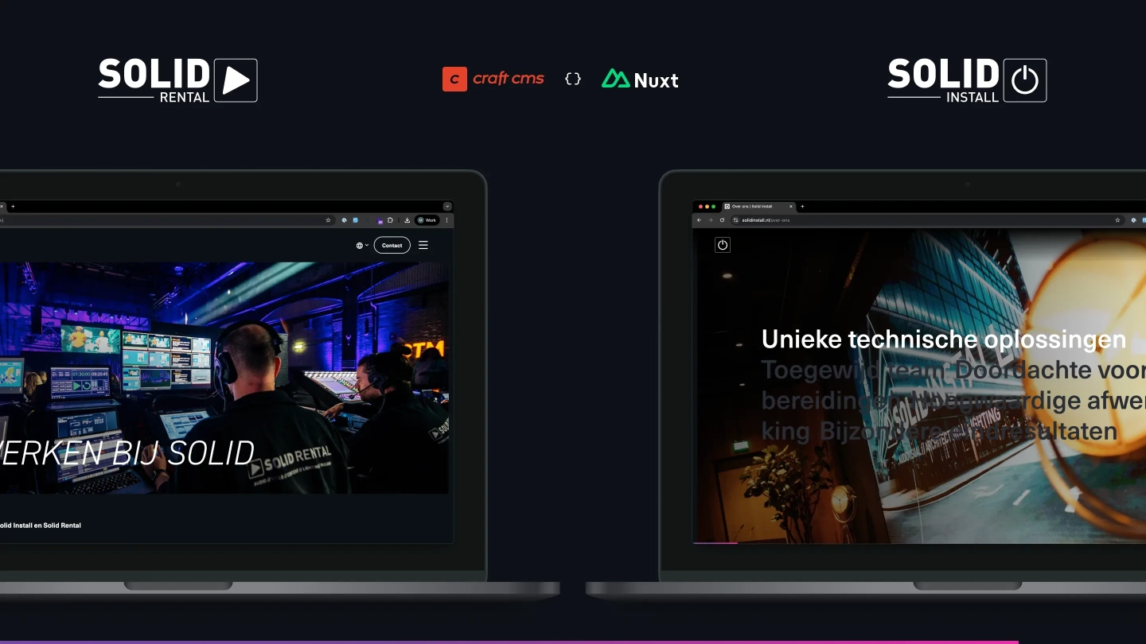Open the browser Downloads icon
Viewport: 1146px width, 644px height.
(x=407, y=220)
